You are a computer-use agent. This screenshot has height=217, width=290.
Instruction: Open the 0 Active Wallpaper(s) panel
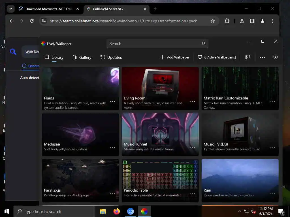(x=217, y=57)
